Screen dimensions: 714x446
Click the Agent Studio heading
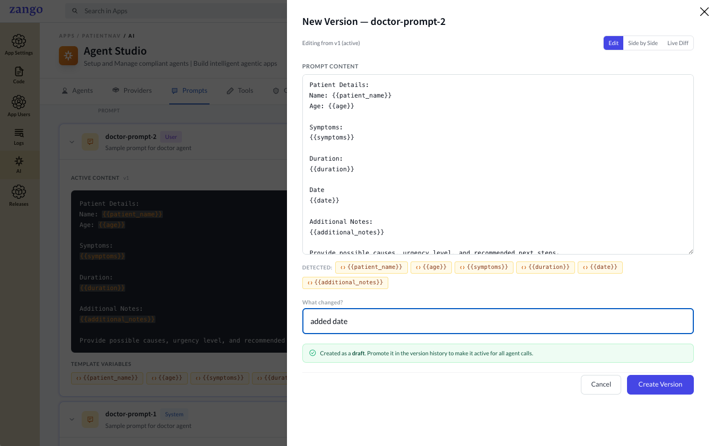(115, 51)
